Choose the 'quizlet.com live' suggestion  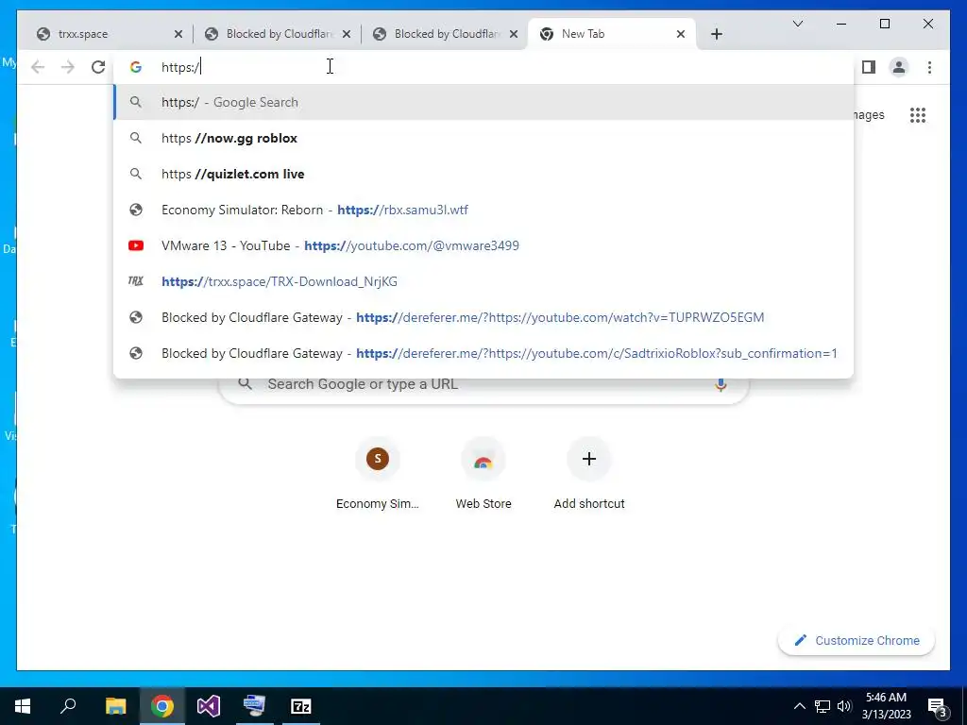[x=483, y=174]
